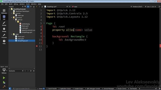Click the red error marker on editor scrollbar
This screenshot has height=90, width=161.
tap(160, 46)
